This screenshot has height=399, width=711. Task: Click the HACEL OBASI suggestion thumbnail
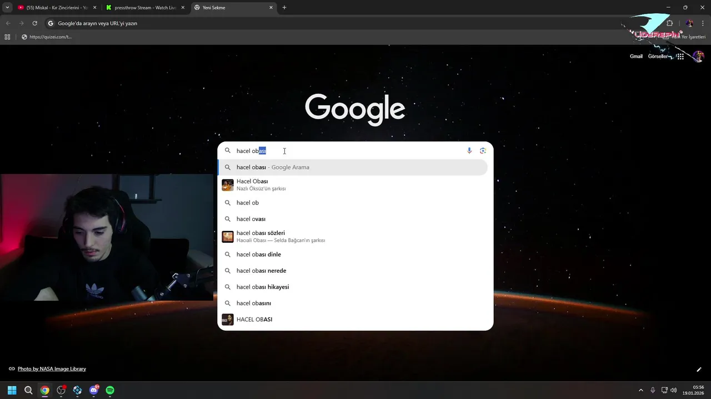coord(228,319)
